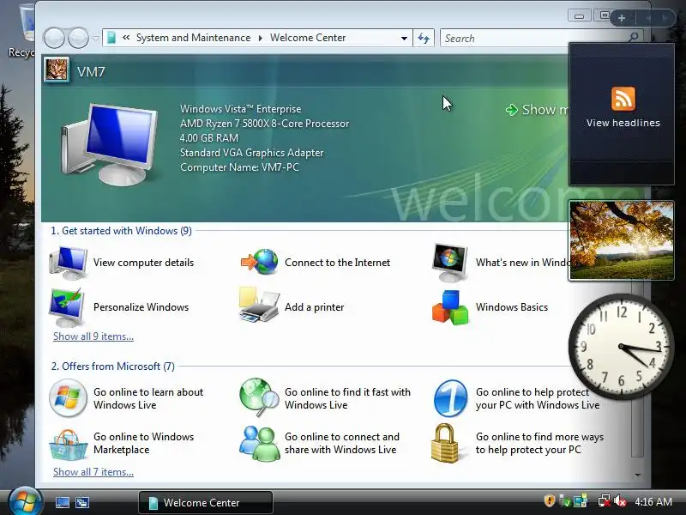Click Show all 9 items link
Screen dimensions: 686x515
pos(93,336)
